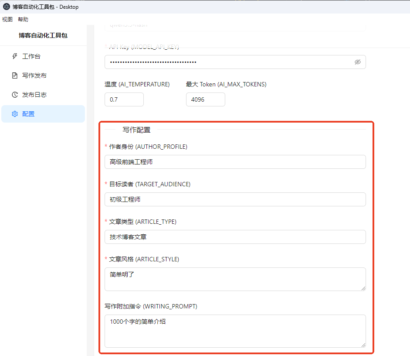This screenshot has width=410, height=356.
Task: Click the 最大 Token field showing 4096
Action: [x=206, y=99]
